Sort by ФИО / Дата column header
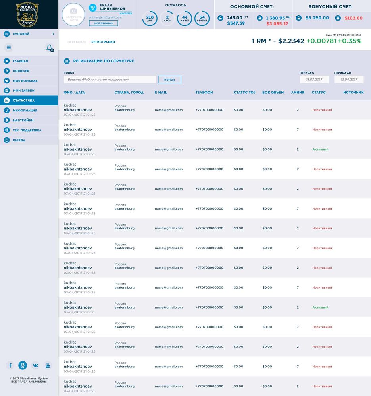The image size is (371, 396). coord(74,92)
